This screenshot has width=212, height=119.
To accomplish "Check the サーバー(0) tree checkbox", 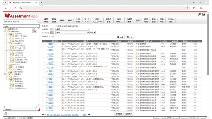I will click(9, 65).
